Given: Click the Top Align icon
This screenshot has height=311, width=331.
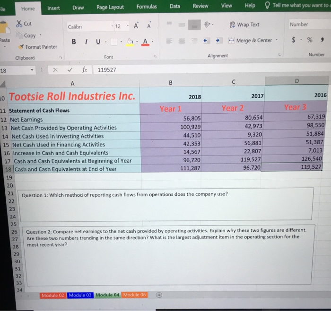Looking at the screenshot, I should pyautogui.click(x=169, y=23).
